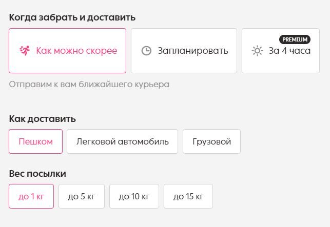The height and width of the screenshot is (227, 330).
Task: Click the Вес посылки heading
Action: [x=37, y=174]
